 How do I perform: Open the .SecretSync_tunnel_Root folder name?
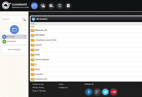tap(46, 40)
